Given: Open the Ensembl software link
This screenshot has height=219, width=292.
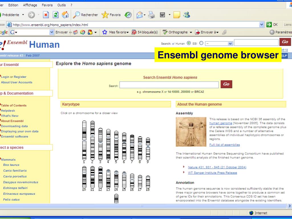Looking at the screenshot, I should point(15,137).
